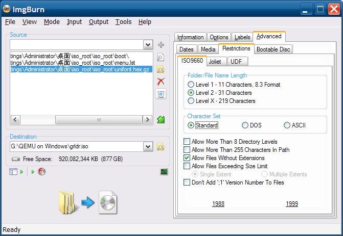Select the Advanced tab
343x236 pixels.
(269, 36)
